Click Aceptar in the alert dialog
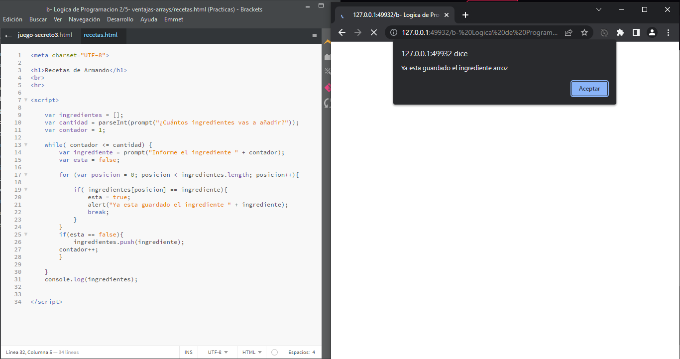Image resolution: width=680 pixels, height=359 pixels. coord(589,89)
